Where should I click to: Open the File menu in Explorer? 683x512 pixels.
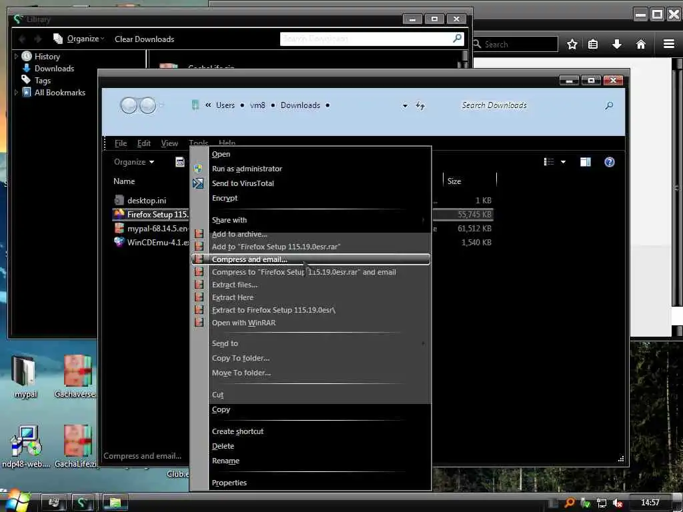click(121, 143)
